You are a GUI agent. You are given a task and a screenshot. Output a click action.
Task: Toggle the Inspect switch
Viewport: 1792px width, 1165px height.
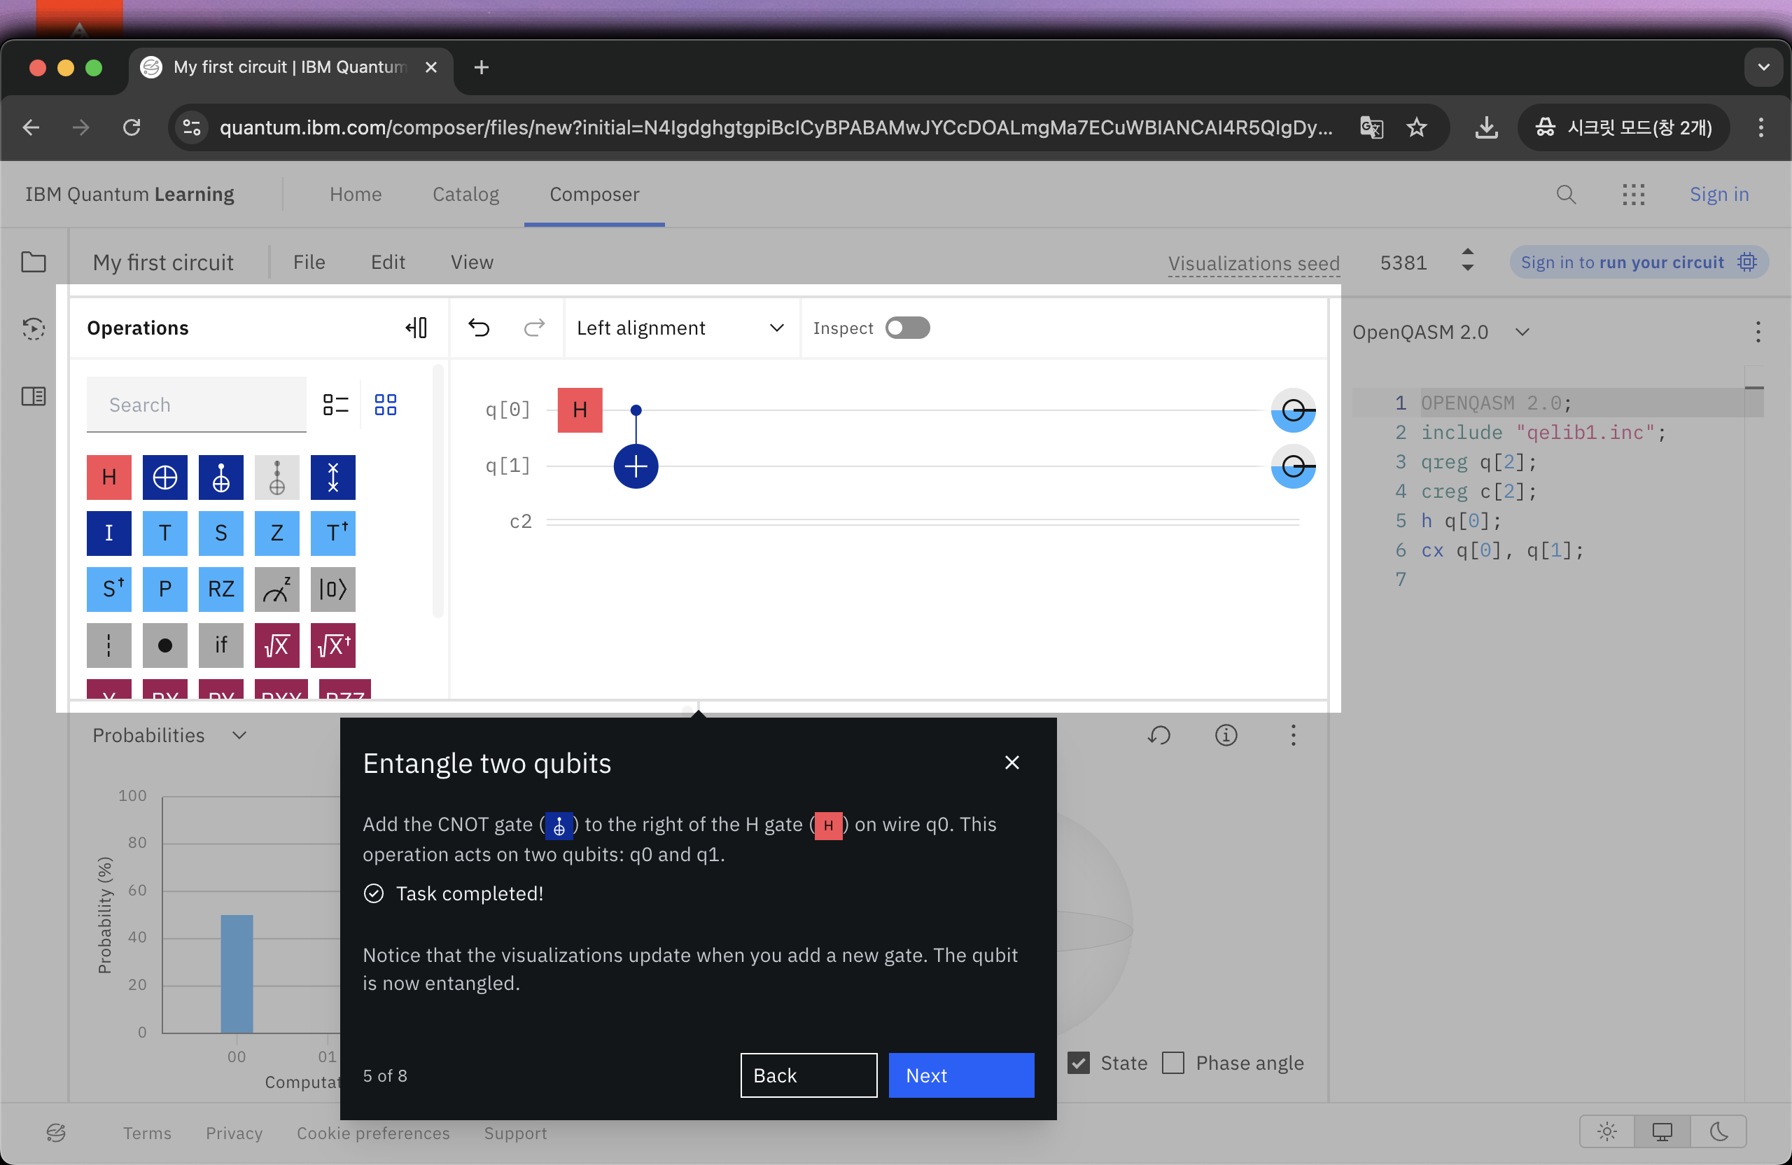point(907,328)
